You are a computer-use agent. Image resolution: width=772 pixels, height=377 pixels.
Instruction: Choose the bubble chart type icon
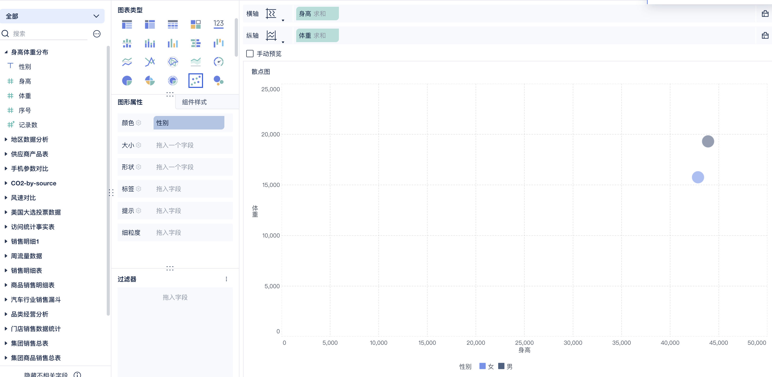tap(218, 80)
